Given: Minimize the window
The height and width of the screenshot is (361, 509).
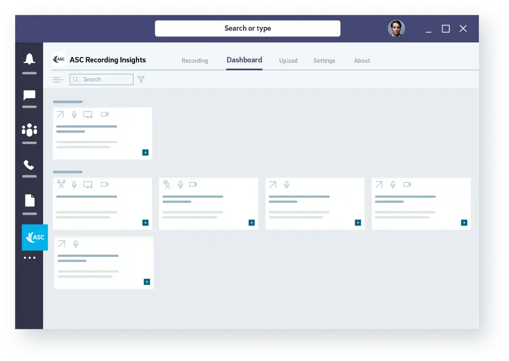Looking at the screenshot, I should pyautogui.click(x=428, y=32).
